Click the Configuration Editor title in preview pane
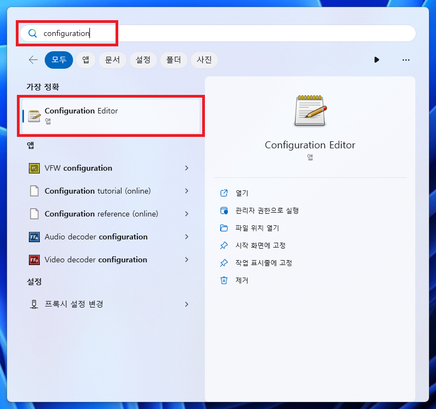Image resolution: width=436 pixels, height=409 pixels. point(310,145)
